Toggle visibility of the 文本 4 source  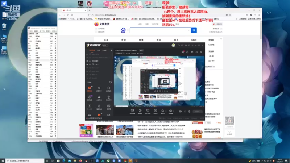click(x=87, y=64)
